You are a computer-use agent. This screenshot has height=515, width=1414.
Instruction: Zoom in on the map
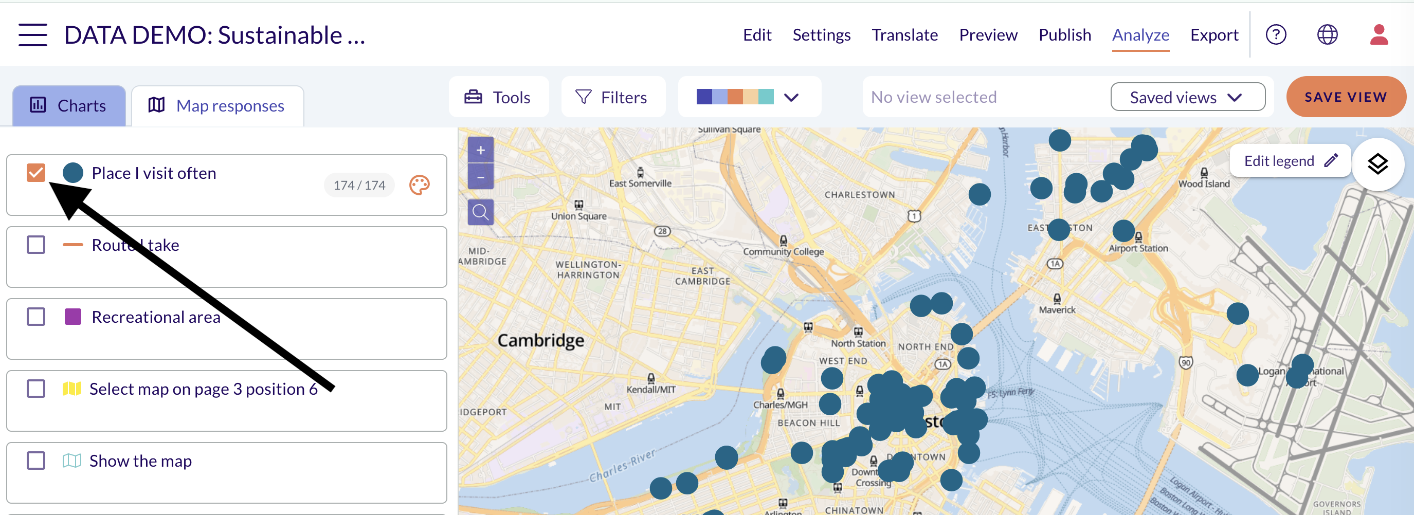[x=480, y=150]
